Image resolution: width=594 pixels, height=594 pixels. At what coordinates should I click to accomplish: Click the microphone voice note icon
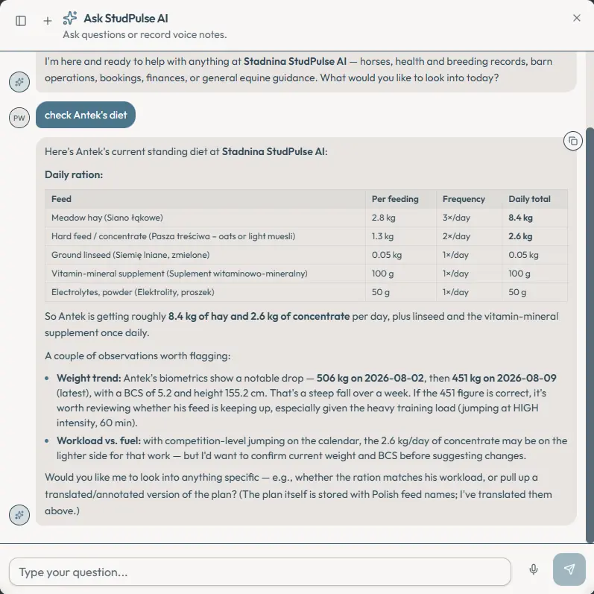point(534,569)
